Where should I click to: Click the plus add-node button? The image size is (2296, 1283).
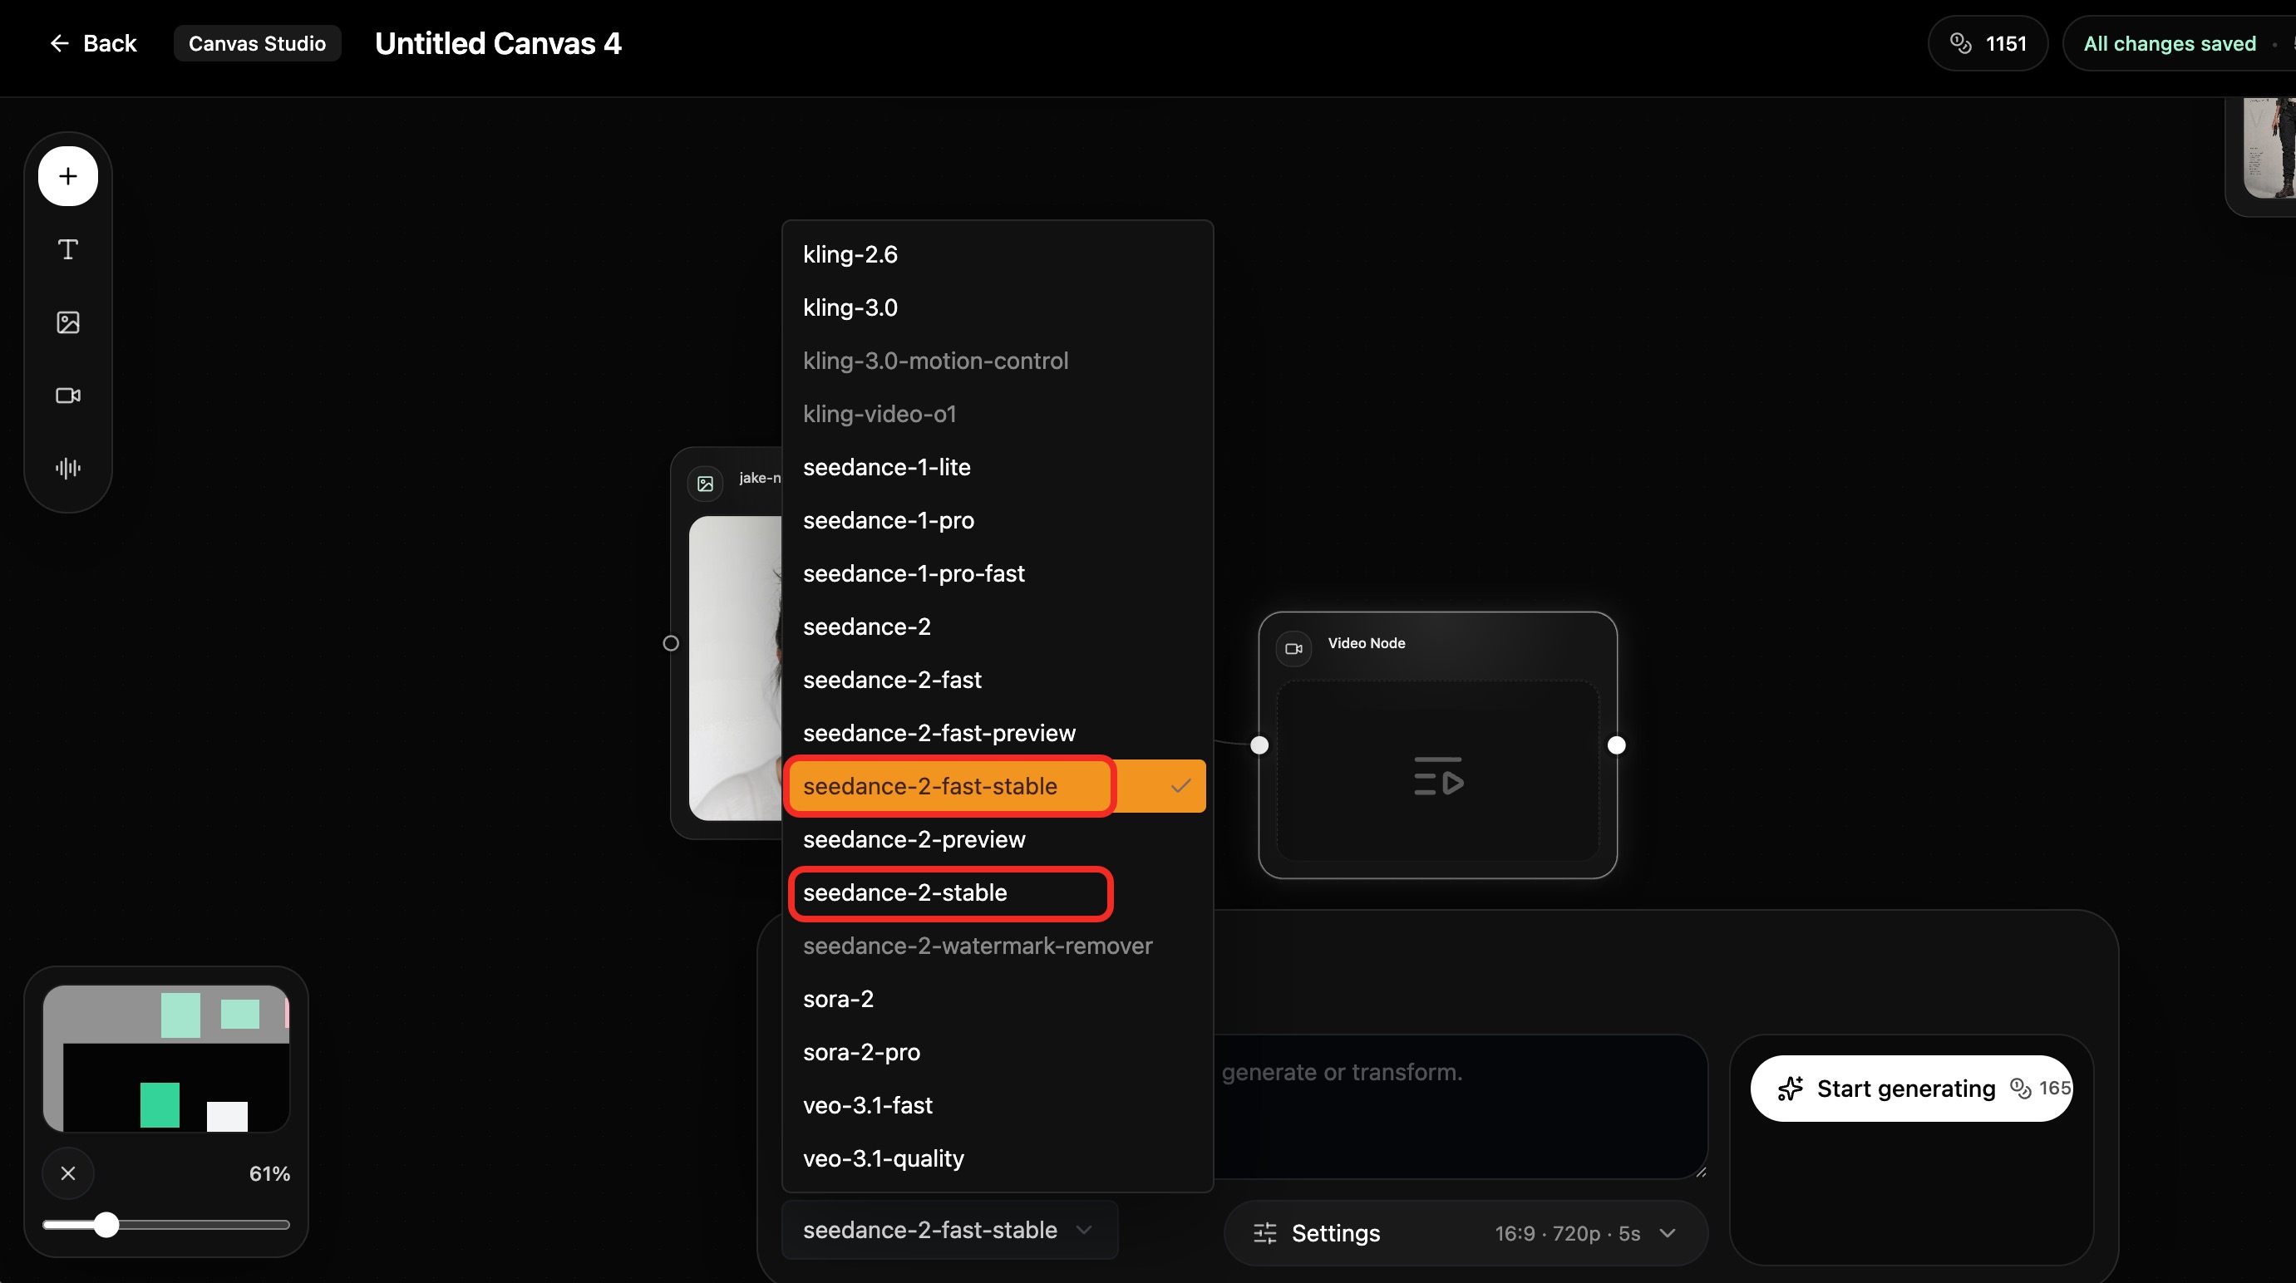(x=67, y=176)
